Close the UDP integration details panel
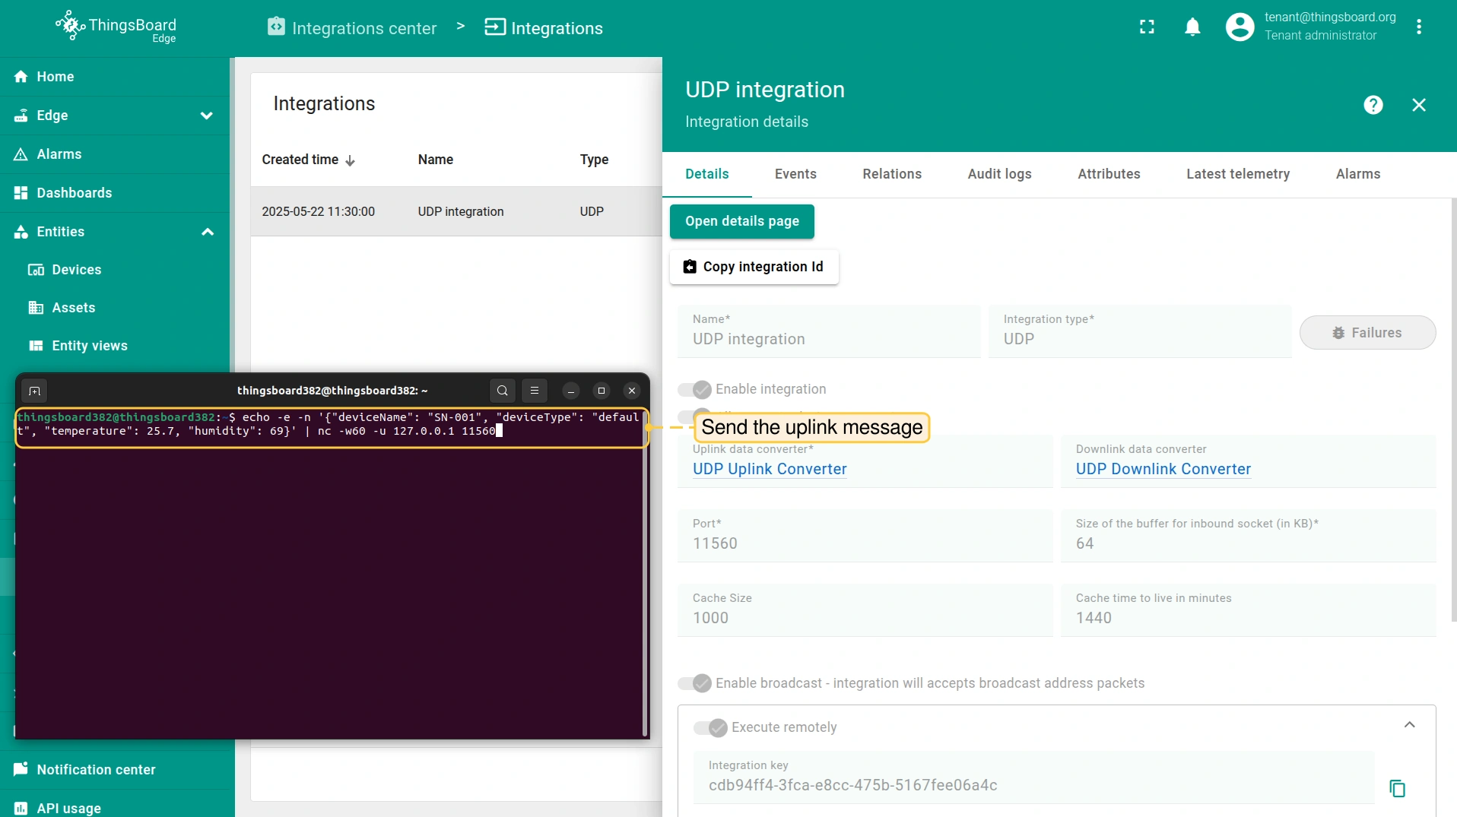Viewport: 1457px width, 817px height. (x=1418, y=105)
